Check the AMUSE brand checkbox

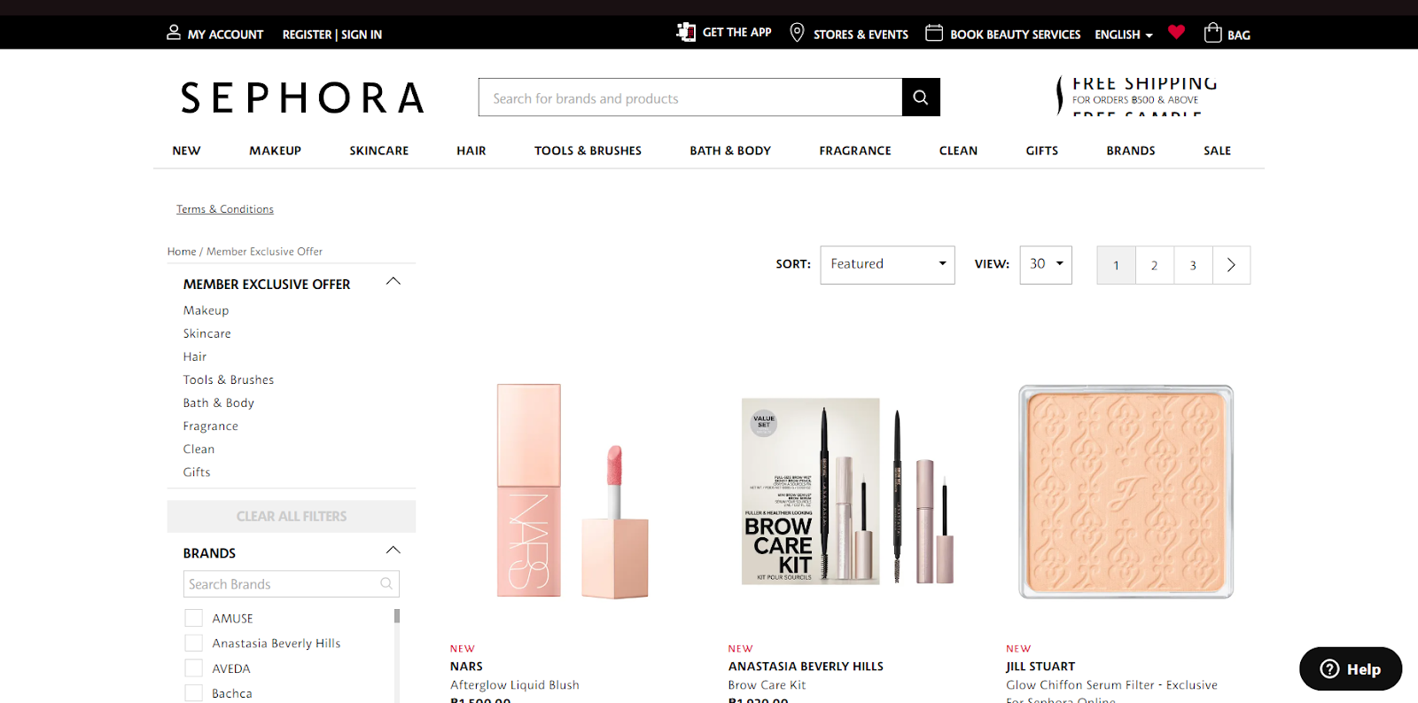(x=193, y=618)
